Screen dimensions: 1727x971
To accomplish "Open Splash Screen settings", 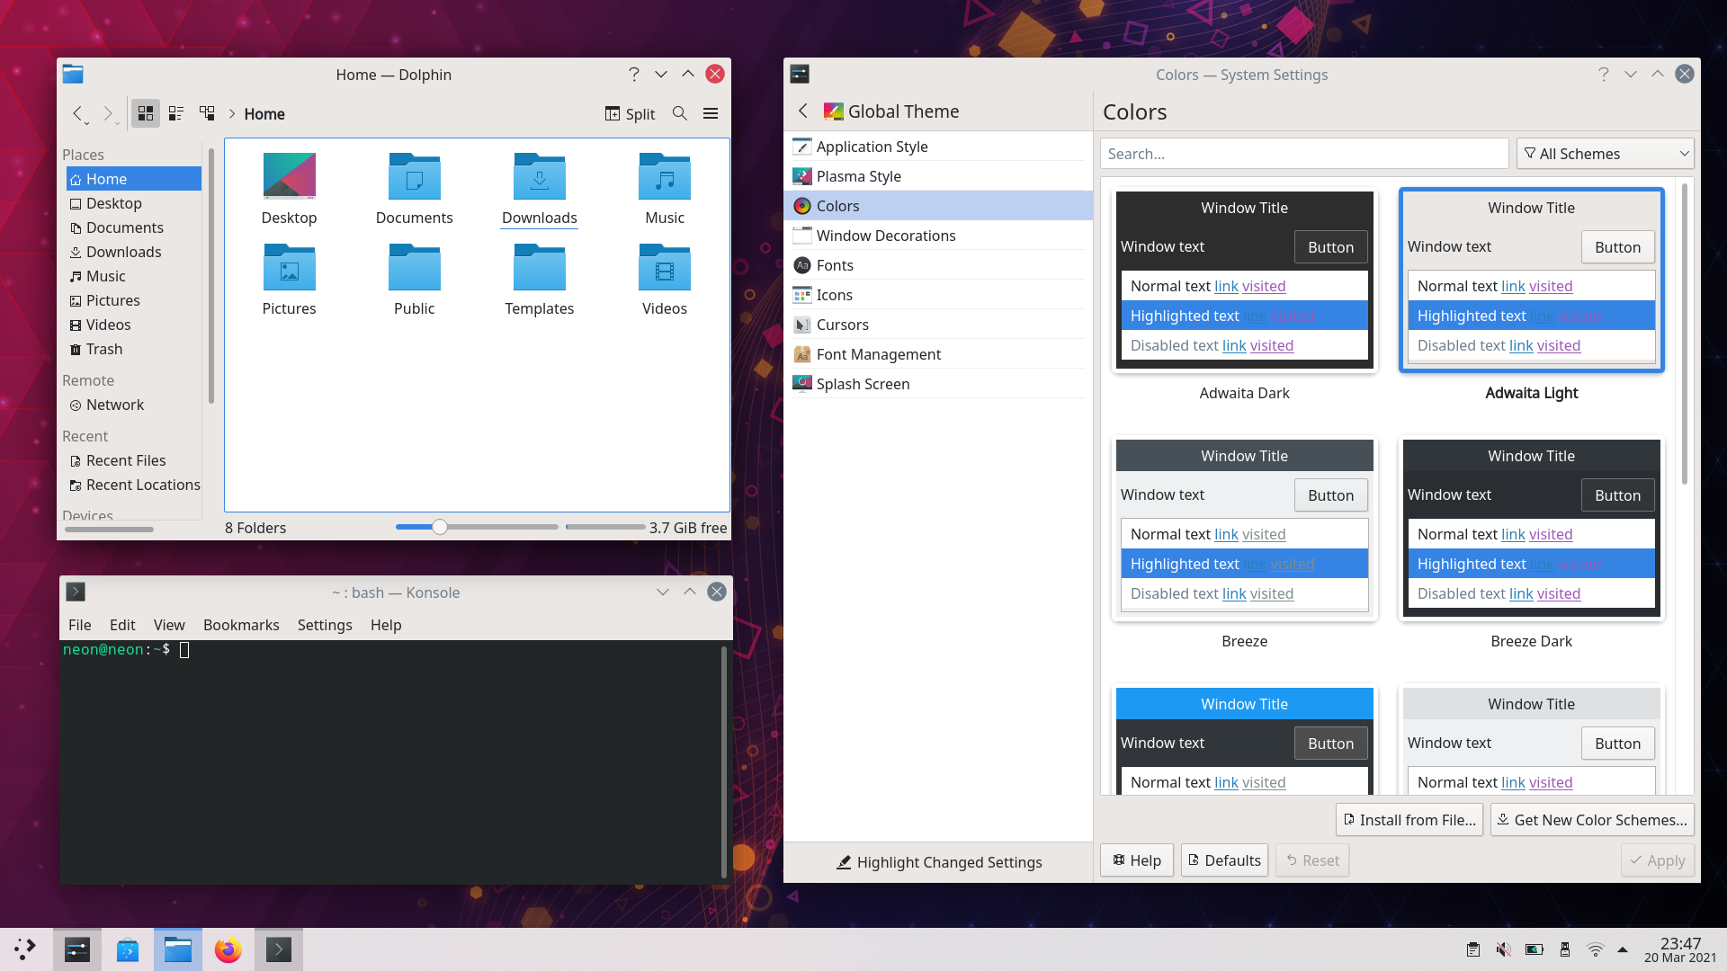I will (x=938, y=384).
